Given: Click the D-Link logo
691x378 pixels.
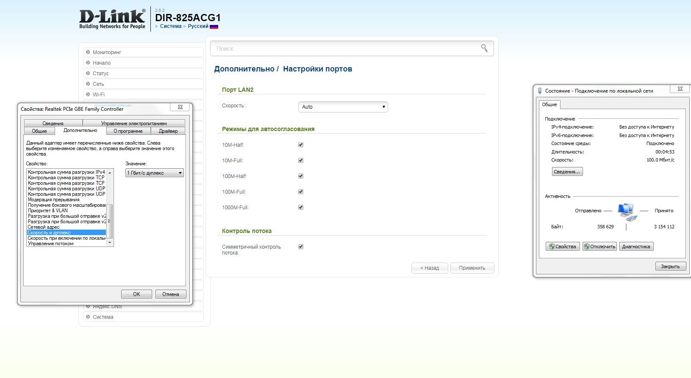Looking at the screenshot, I should coord(112,19).
